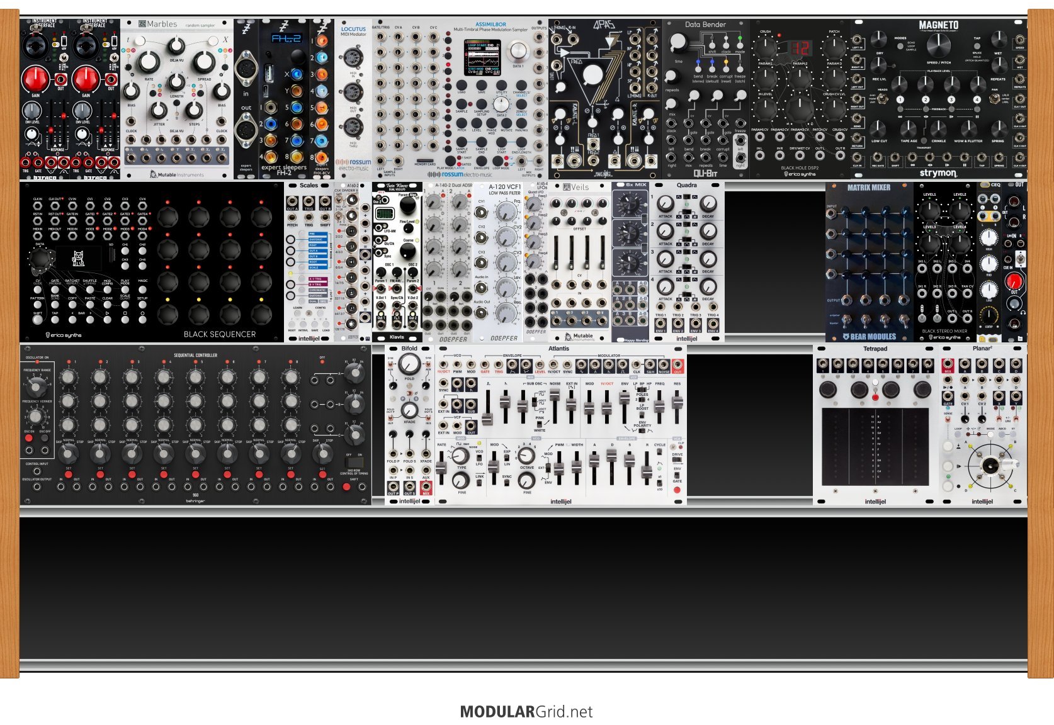Click the SPREAD knob on Marbles
The width and height of the screenshot is (1054, 725).
[x=204, y=62]
